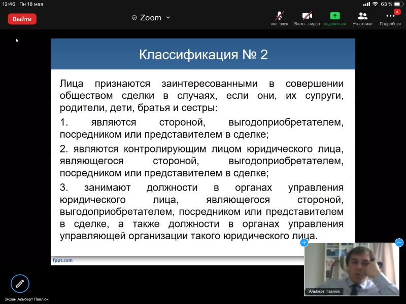406x304 pixels.
Task: Tap the 12:46 clock in status bar
Action: point(9,4)
